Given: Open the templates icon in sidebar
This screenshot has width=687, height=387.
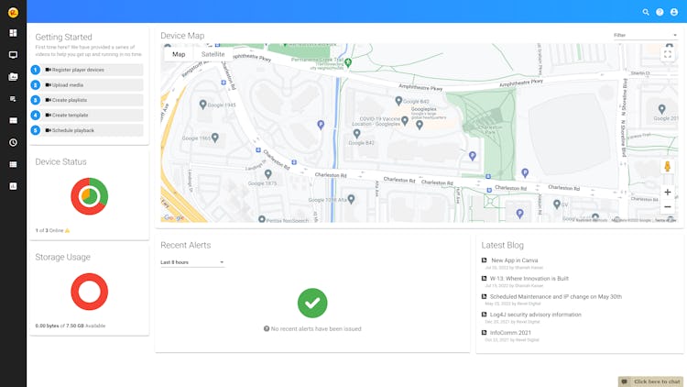Looking at the screenshot, I should (x=13, y=121).
